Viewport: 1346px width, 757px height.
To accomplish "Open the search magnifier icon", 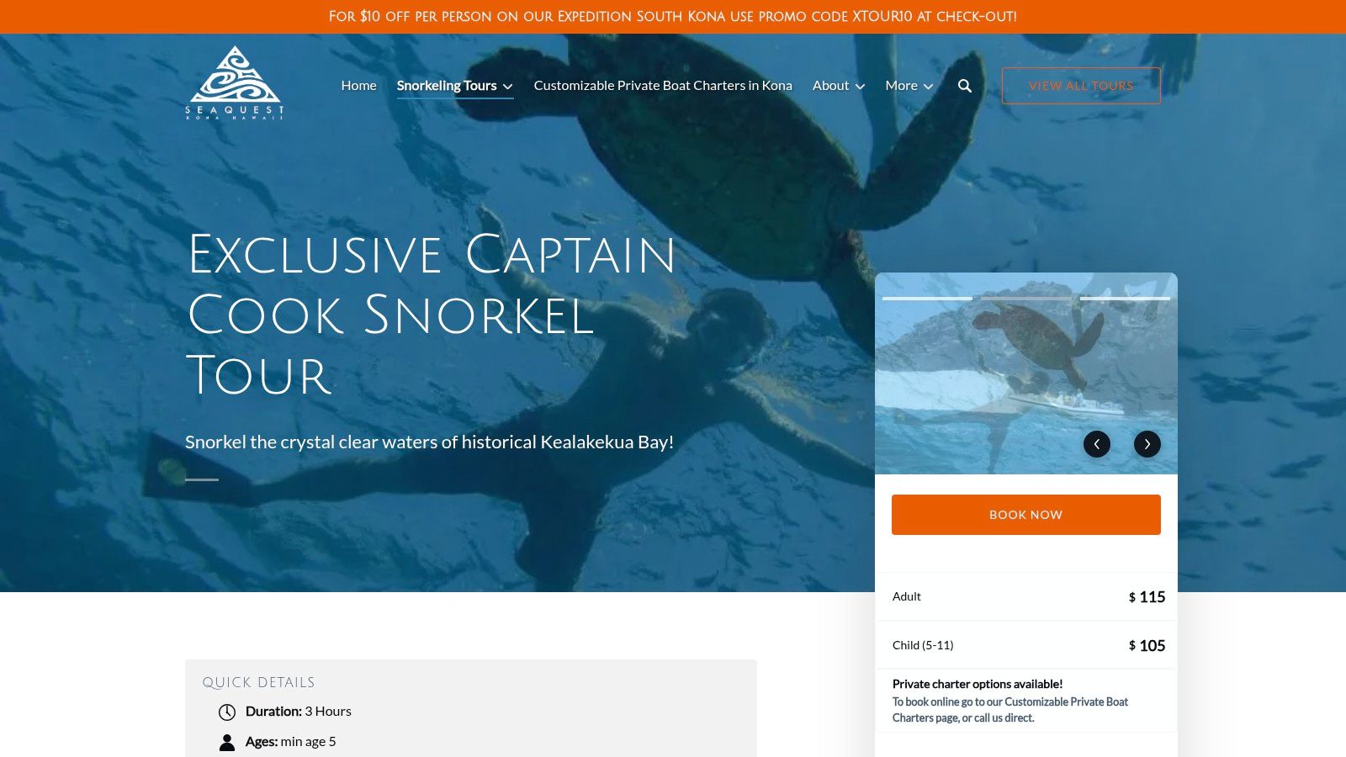I will pyautogui.click(x=965, y=86).
